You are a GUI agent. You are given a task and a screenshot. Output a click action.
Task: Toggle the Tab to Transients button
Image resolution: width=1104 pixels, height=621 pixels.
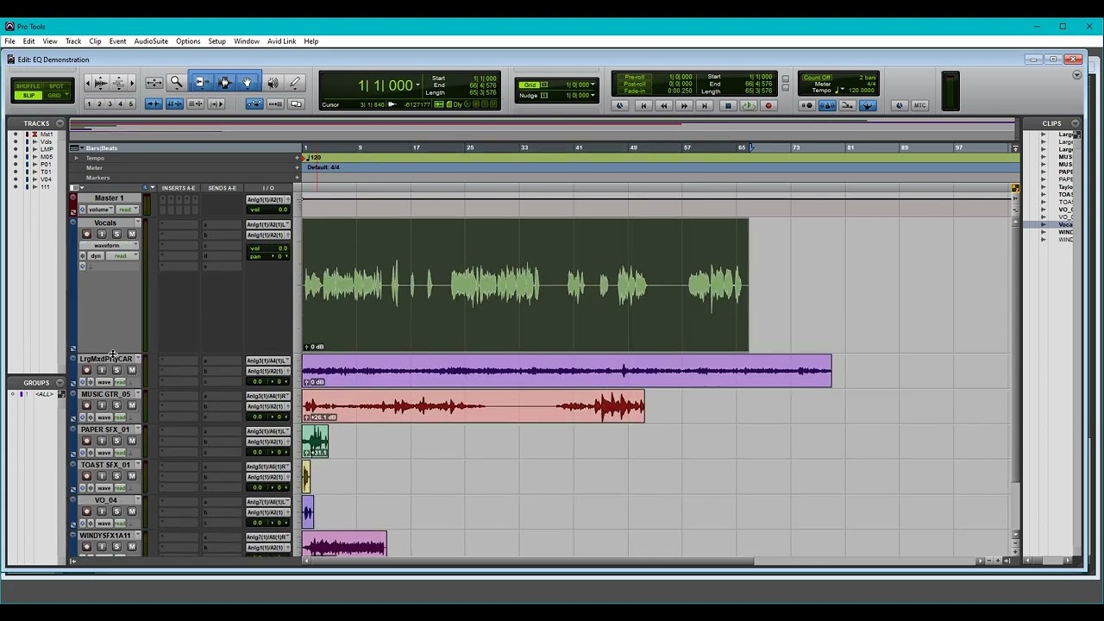(154, 104)
